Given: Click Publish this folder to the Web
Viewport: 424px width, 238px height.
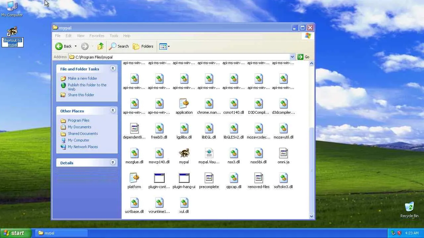Looking at the screenshot, I should 87,87.
